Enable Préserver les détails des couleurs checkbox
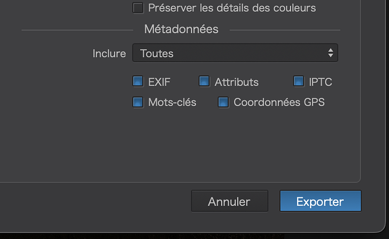 [x=138, y=8]
